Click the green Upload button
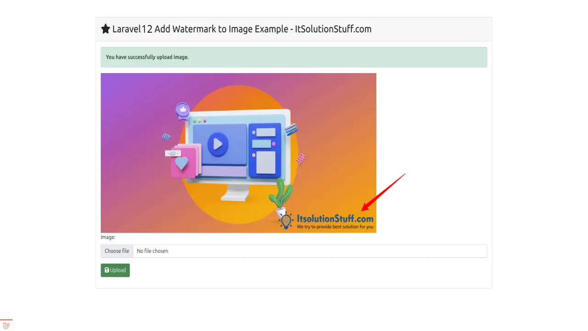This screenshot has width=588, height=331. [115, 270]
